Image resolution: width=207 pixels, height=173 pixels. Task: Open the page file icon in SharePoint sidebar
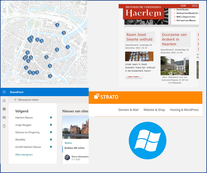tap(4, 126)
